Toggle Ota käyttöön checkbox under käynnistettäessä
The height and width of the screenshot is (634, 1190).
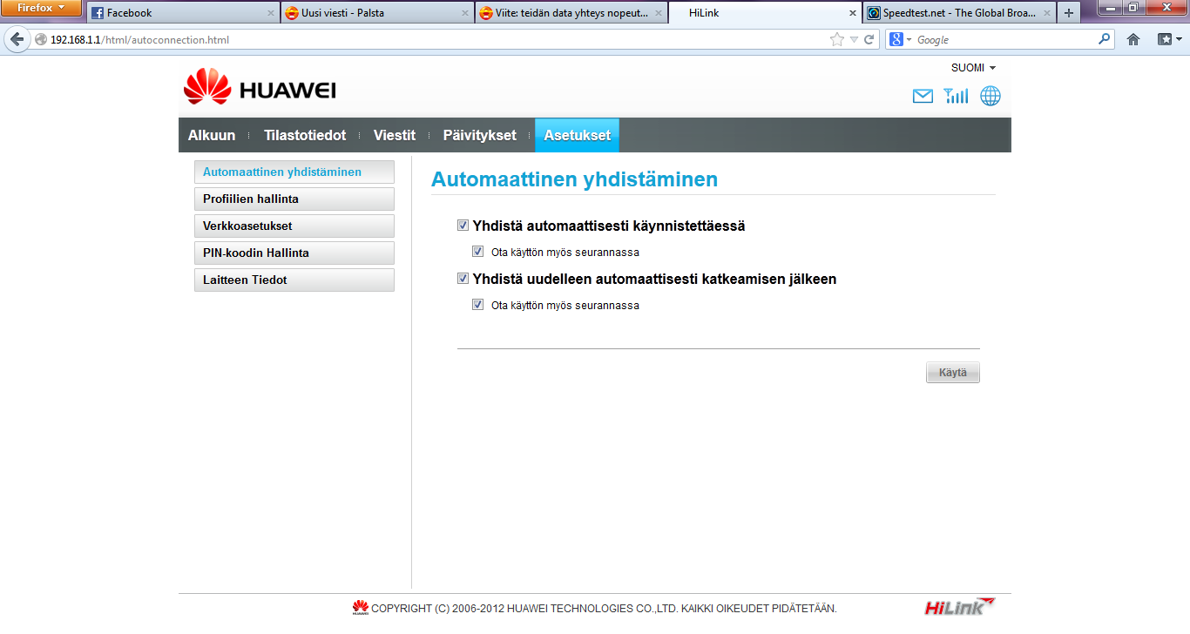[x=477, y=252]
